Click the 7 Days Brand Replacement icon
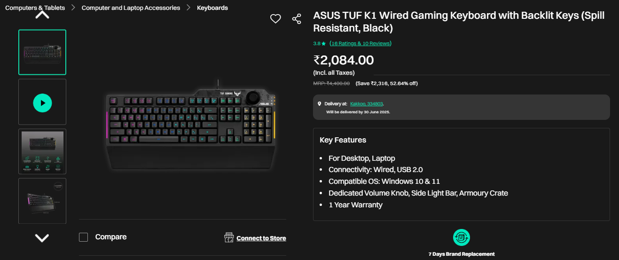Viewport: 619px width, 260px height. (x=461, y=237)
